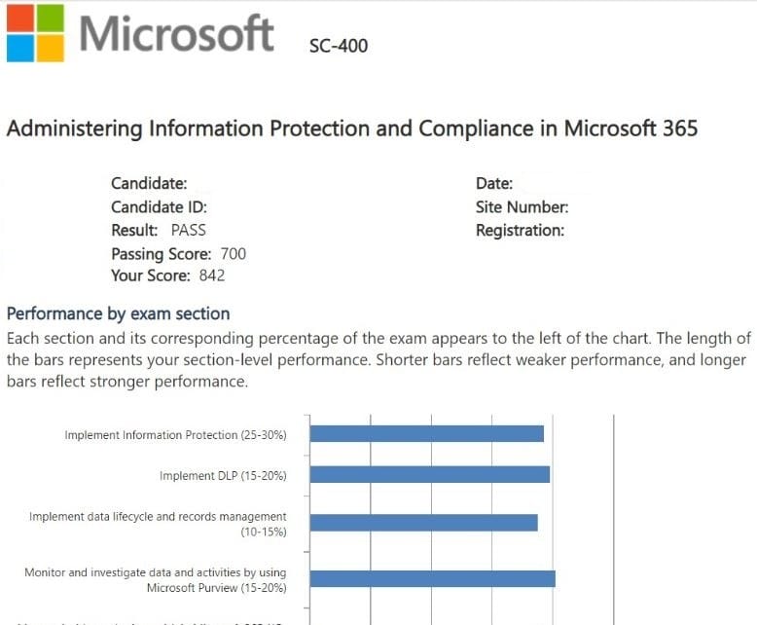Click the Microsoft wordmark text

click(x=176, y=34)
